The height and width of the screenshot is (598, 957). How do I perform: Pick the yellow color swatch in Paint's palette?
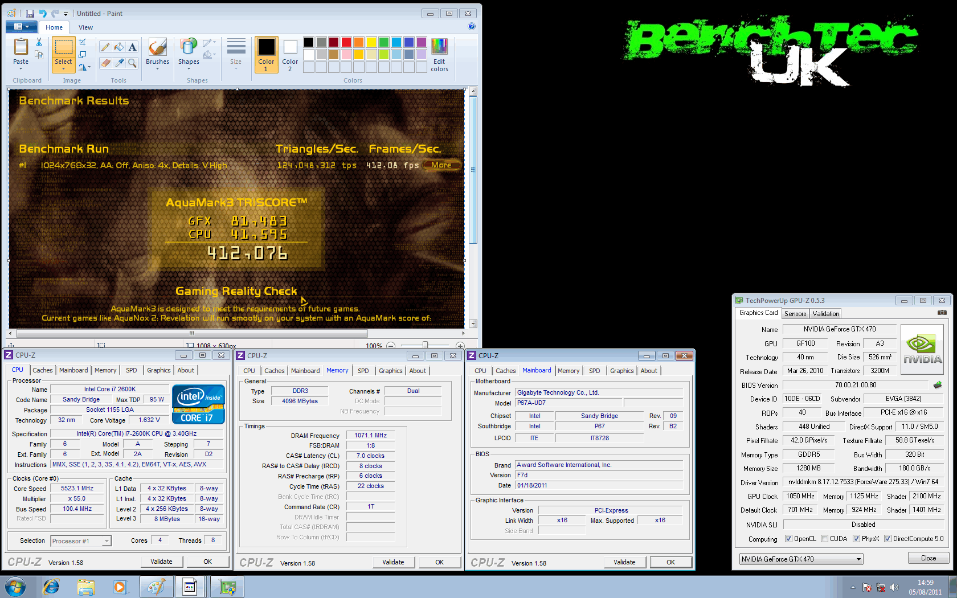click(x=371, y=42)
